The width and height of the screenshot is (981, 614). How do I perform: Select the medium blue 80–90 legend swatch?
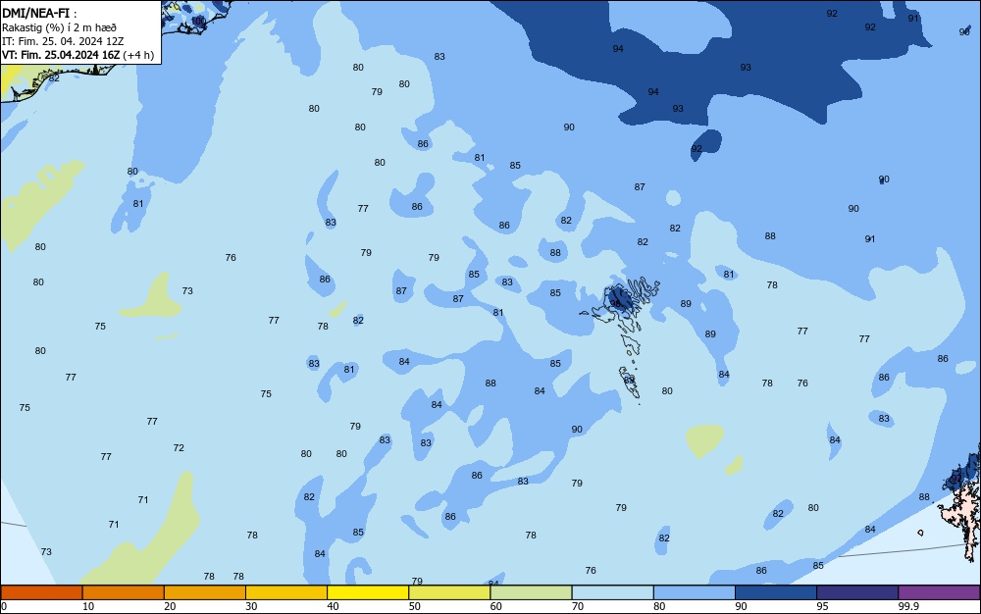click(694, 592)
